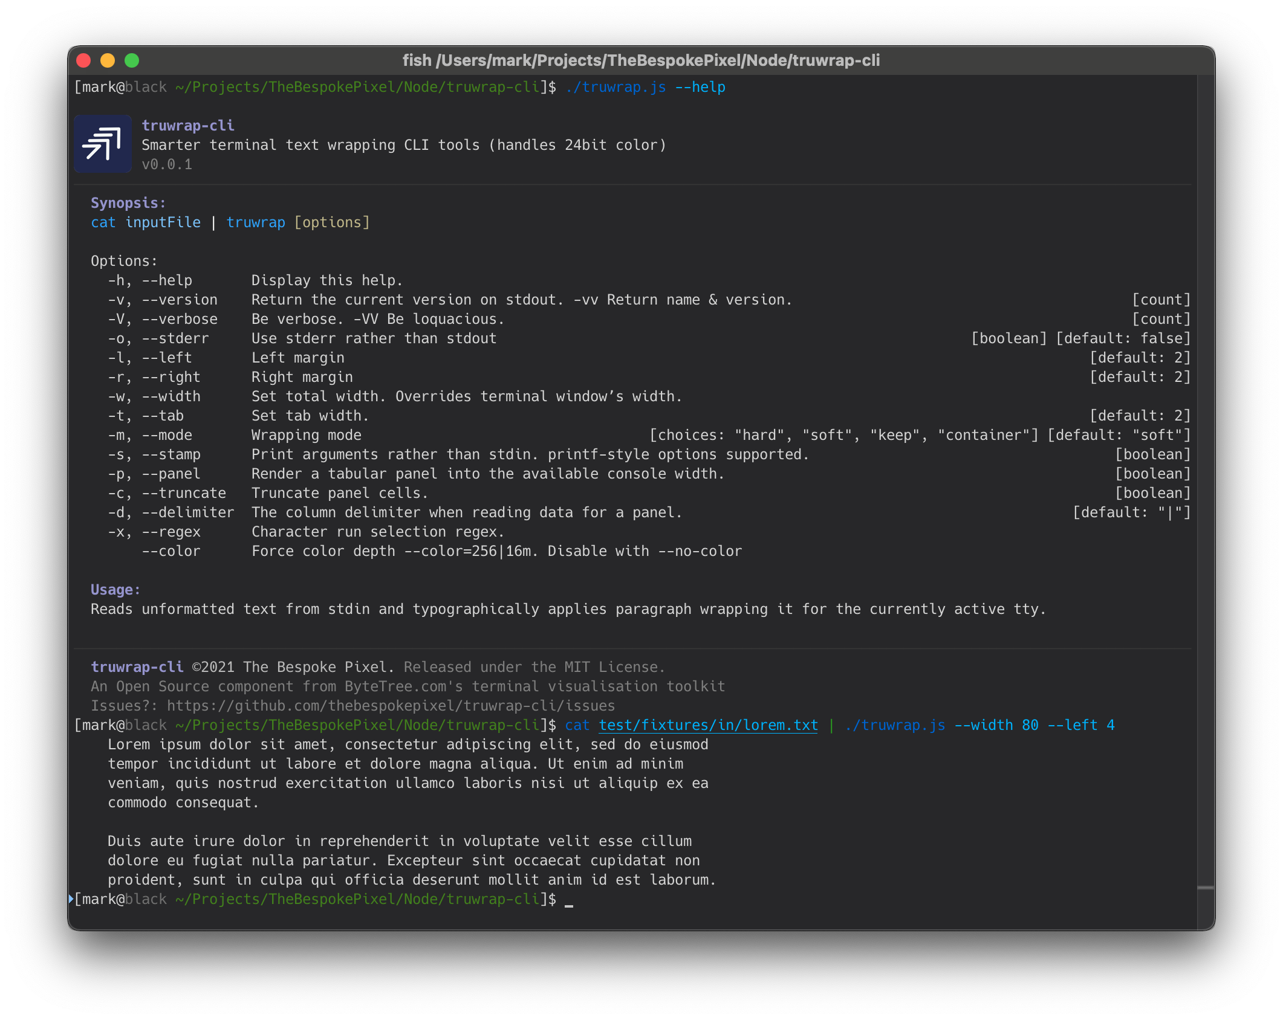Click the --mode option's choices list
This screenshot has width=1283, height=1020.
click(x=843, y=435)
